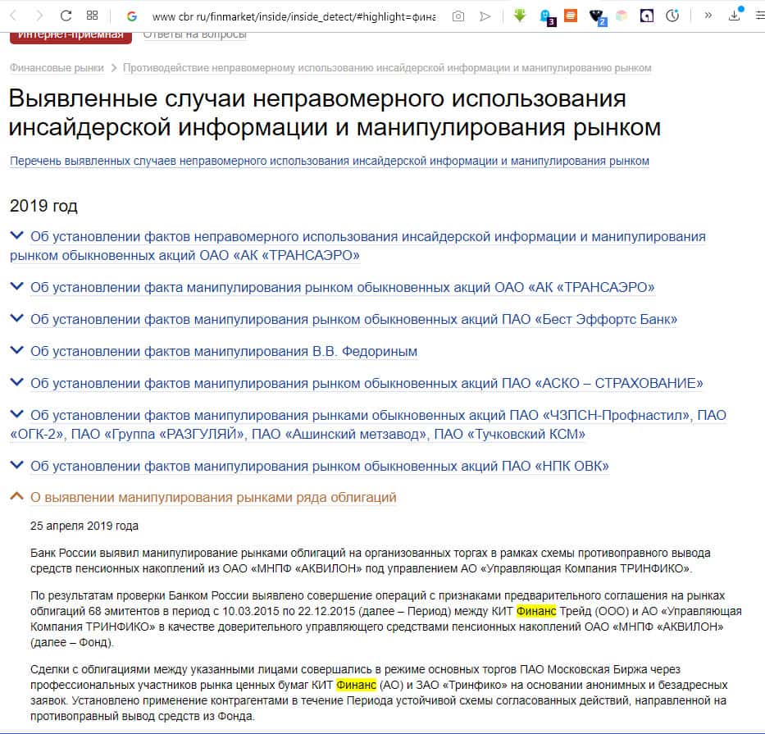The width and height of the screenshot is (765, 734).
Task: Take a snapshot with the camera icon
Action: (458, 16)
